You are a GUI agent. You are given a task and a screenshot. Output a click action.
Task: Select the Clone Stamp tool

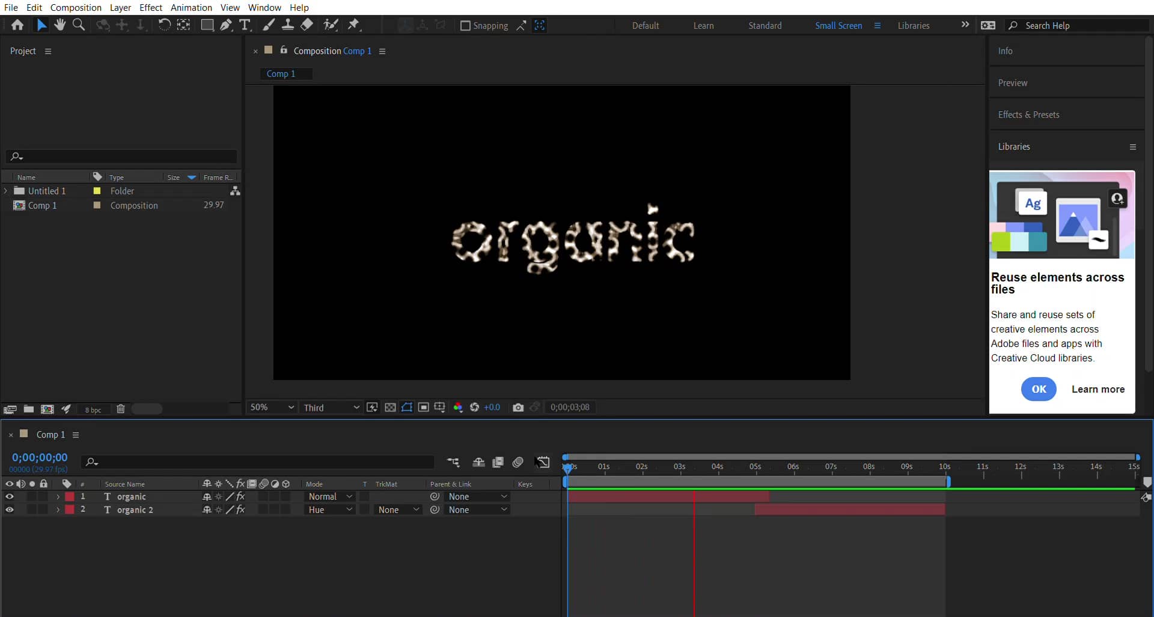tap(288, 25)
